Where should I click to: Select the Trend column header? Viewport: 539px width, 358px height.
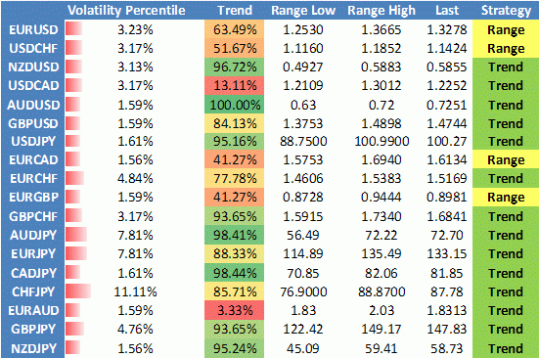click(x=235, y=11)
